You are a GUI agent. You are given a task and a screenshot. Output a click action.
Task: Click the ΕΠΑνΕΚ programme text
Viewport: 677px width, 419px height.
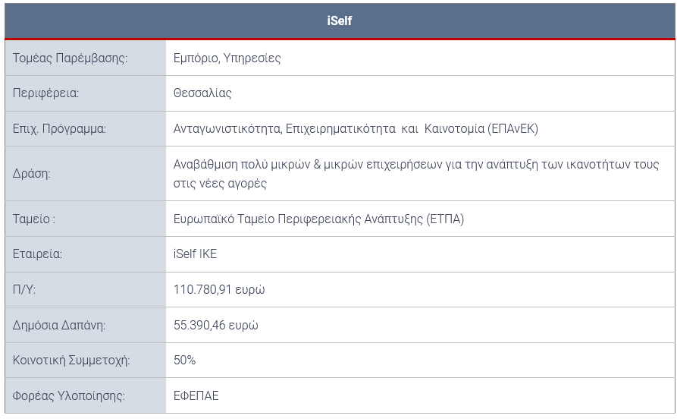356,129
